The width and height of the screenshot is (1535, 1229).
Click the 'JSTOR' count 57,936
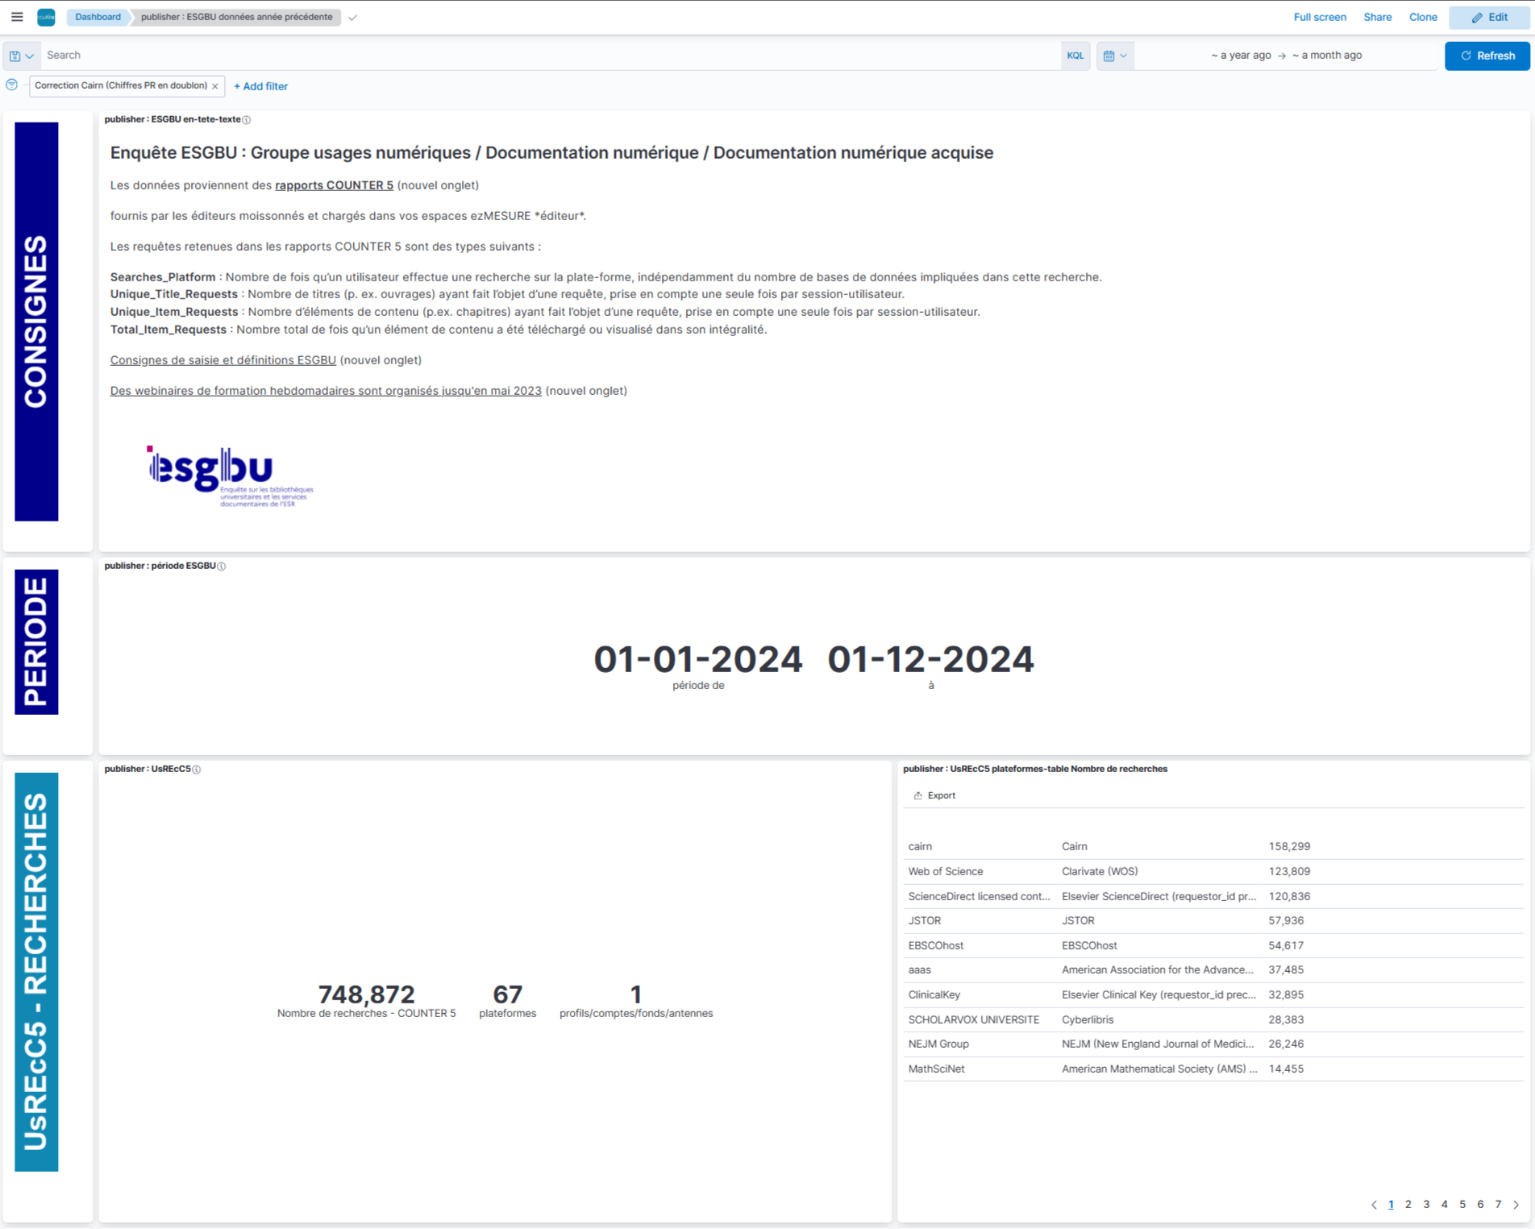coord(1286,921)
